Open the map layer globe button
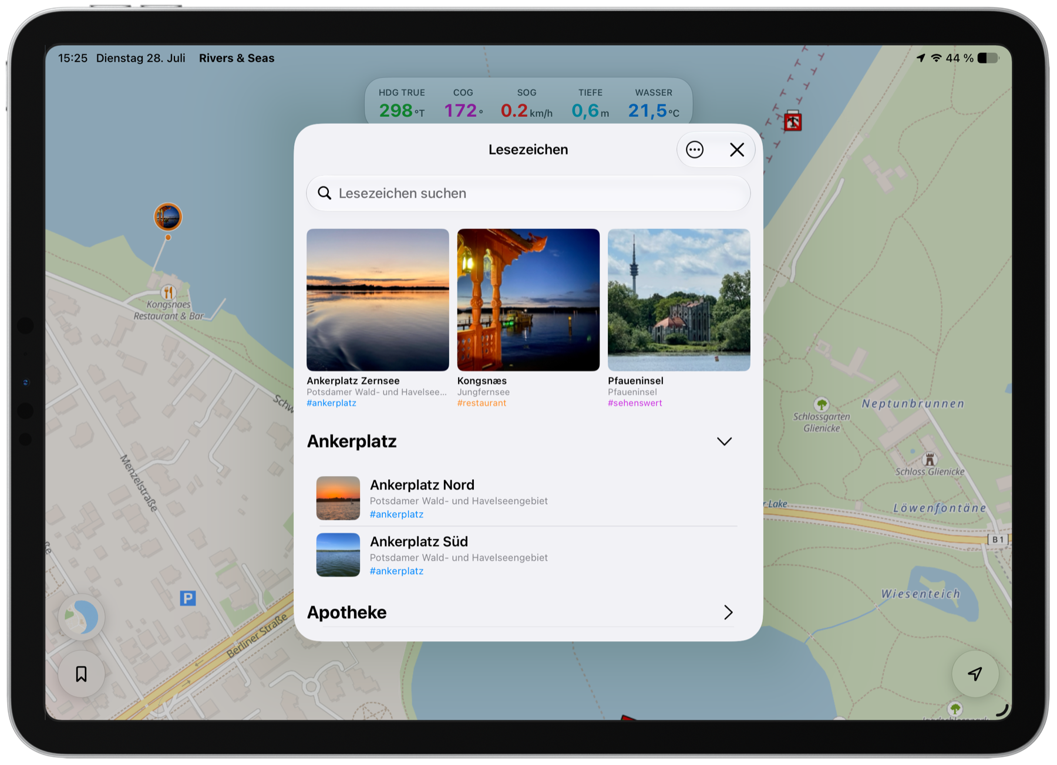The image size is (1057, 765). pos(82,618)
